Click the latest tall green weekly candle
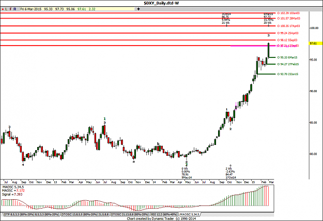Screen dimensions: 323x221 point(268,50)
